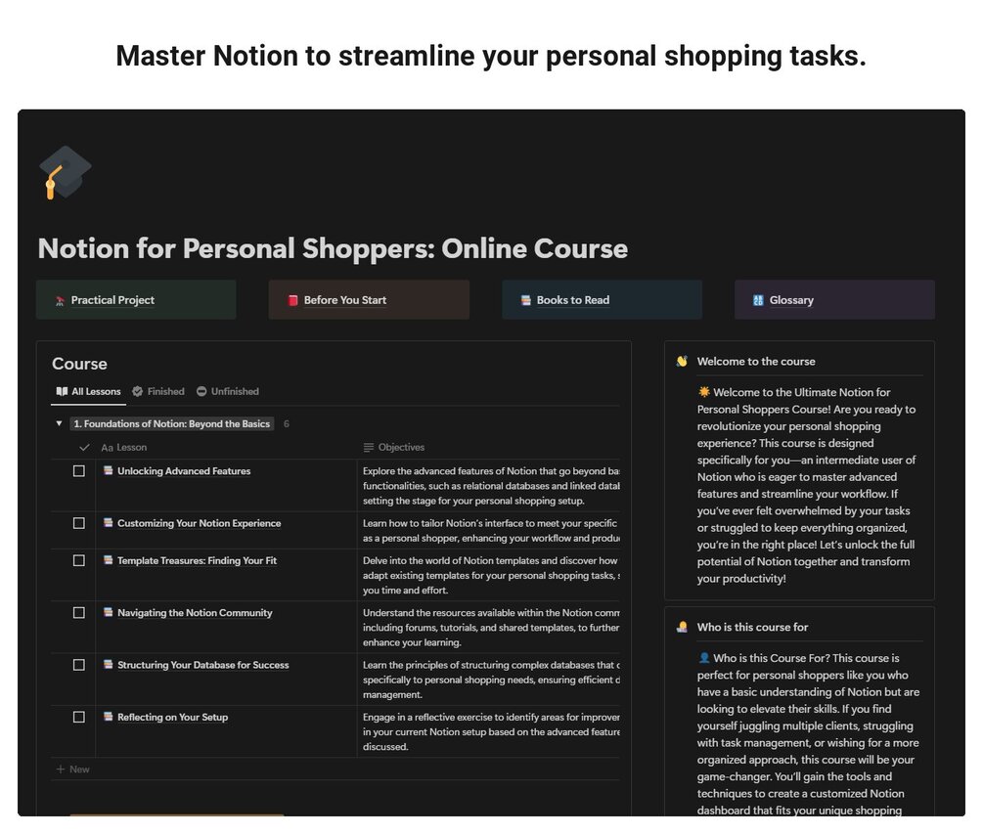Click the red Before You Start icon

tap(292, 300)
